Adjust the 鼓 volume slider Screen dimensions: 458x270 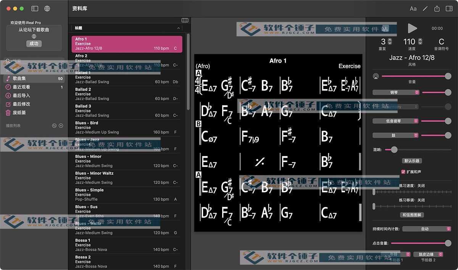(437, 135)
